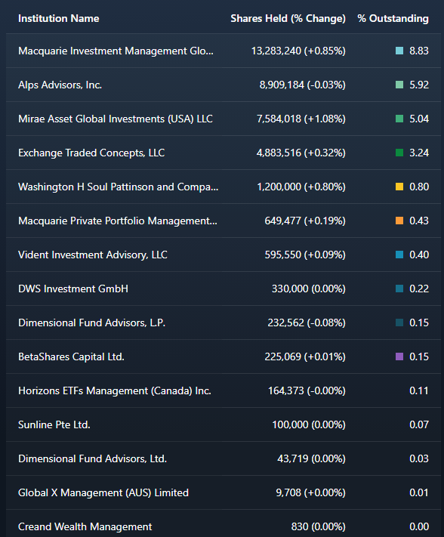Click shares value 7,584,018 (+1.08%)
Screen dimensions: 444x537
301,119
